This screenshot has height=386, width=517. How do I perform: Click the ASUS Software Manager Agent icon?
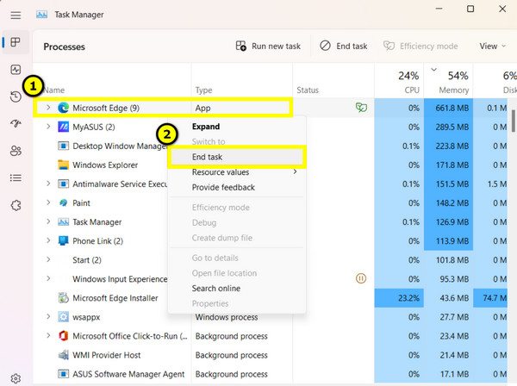click(x=63, y=374)
